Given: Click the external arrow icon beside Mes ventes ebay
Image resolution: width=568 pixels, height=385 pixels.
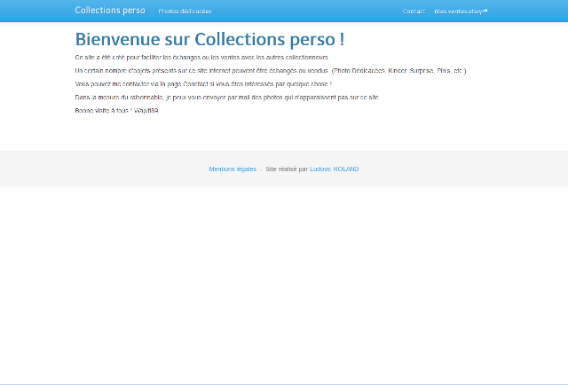Looking at the screenshot, I should point(485,11).
